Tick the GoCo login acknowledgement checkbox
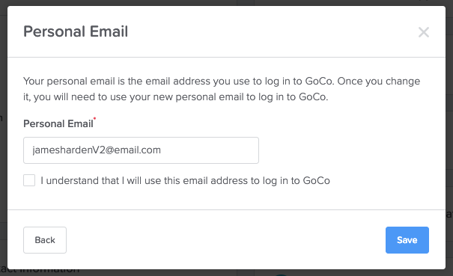 click(x=29, y=180)
